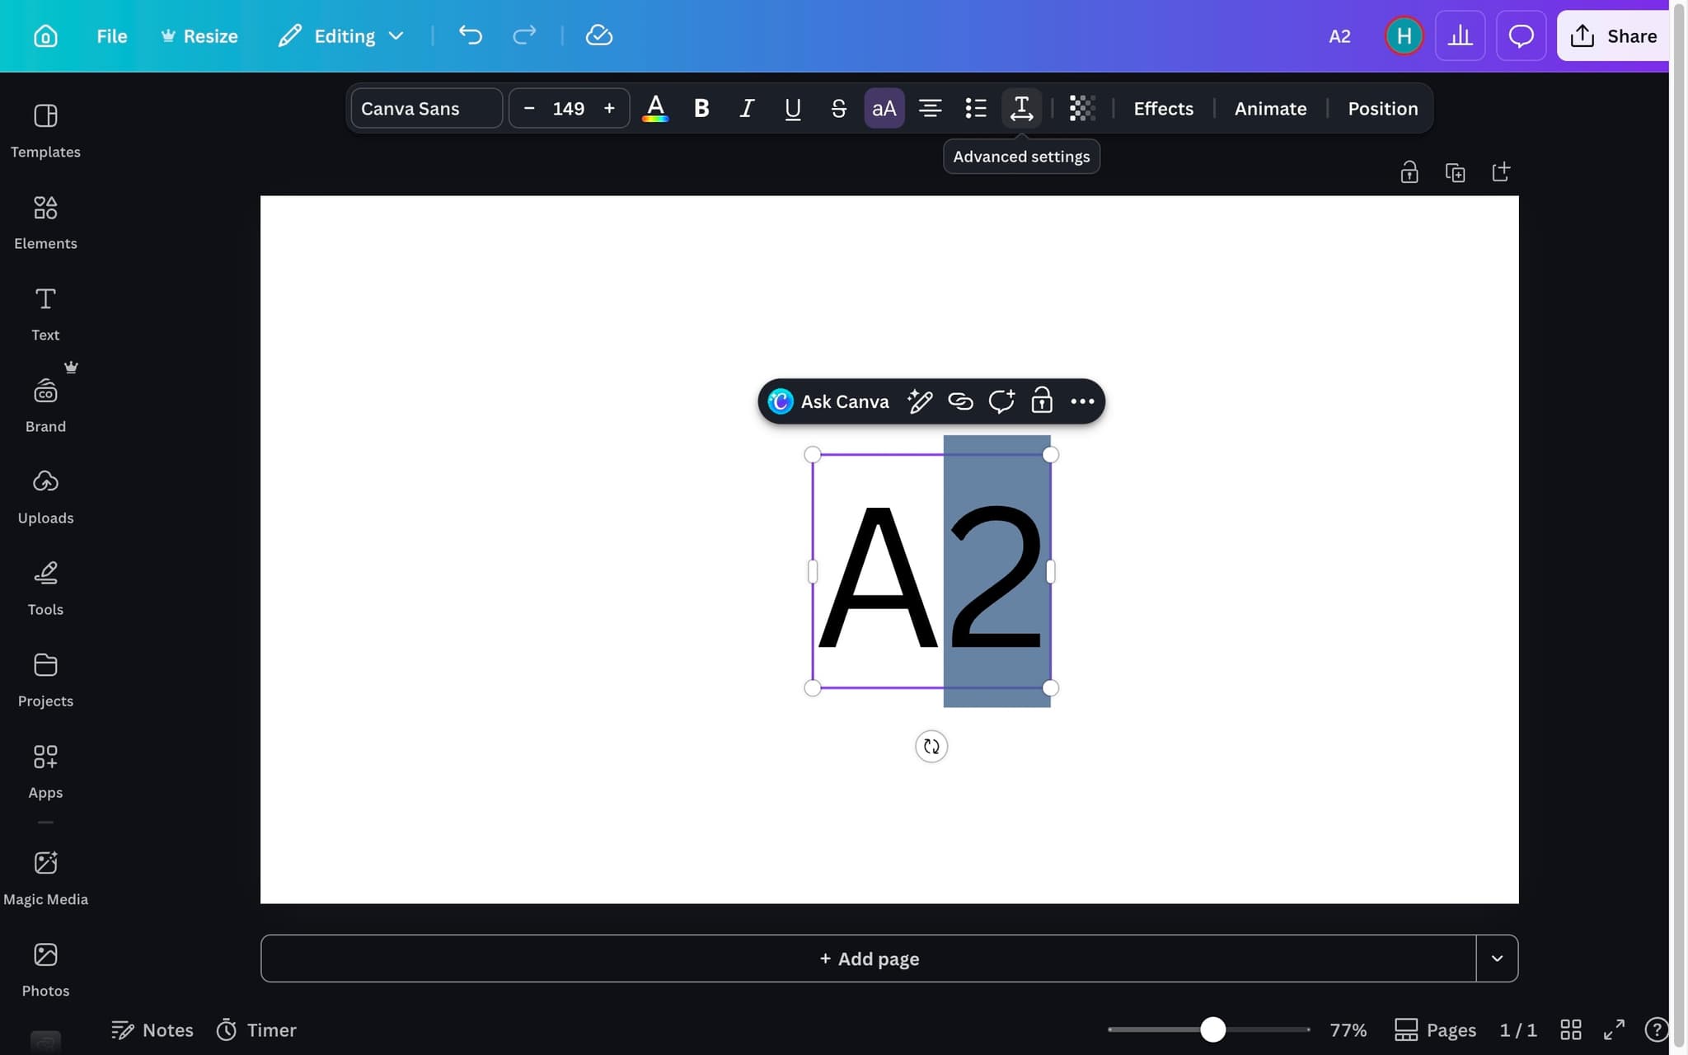
Task: Open the Elements panel
Action: pos(45,221)
